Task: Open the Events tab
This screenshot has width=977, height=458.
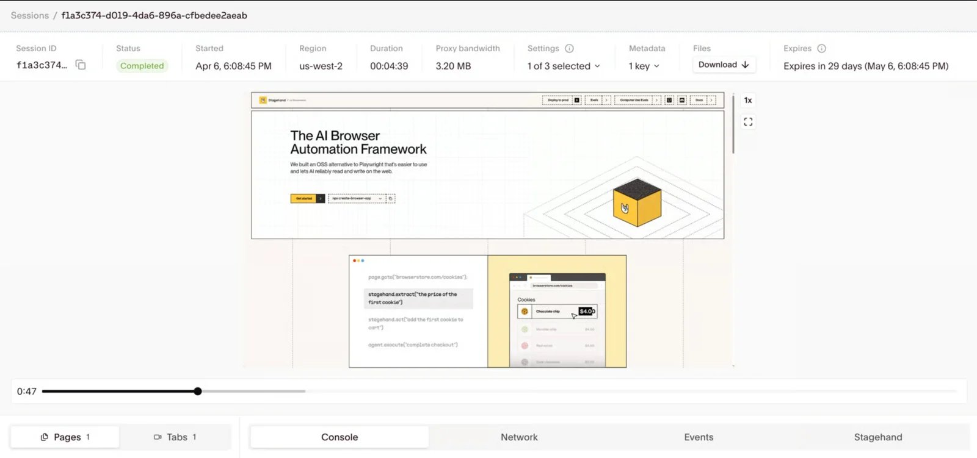Action: (699, 437)
